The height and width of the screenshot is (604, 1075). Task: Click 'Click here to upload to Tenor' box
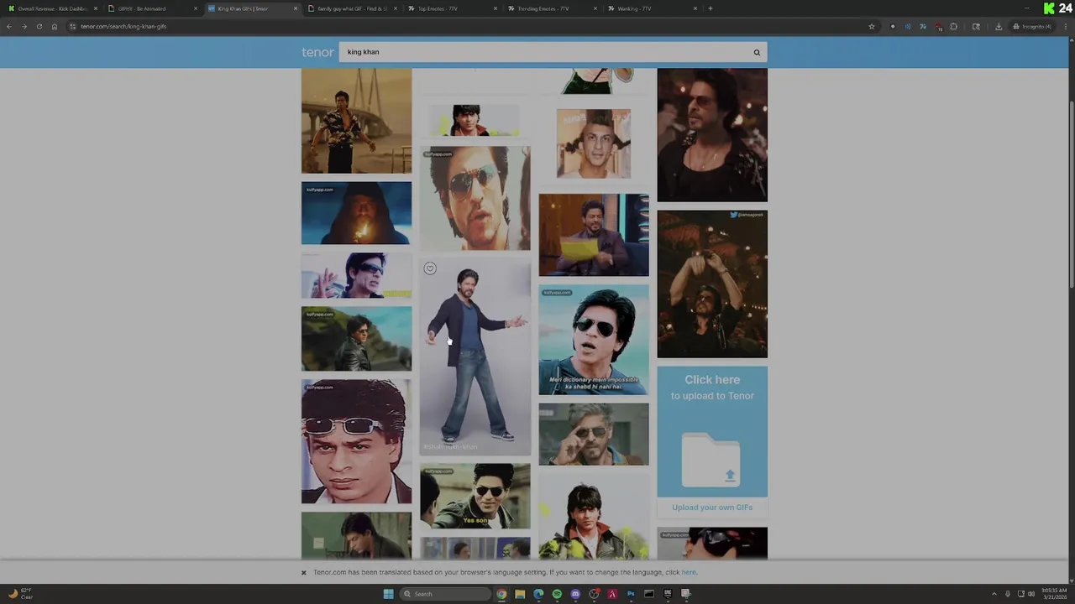[712, 431]
